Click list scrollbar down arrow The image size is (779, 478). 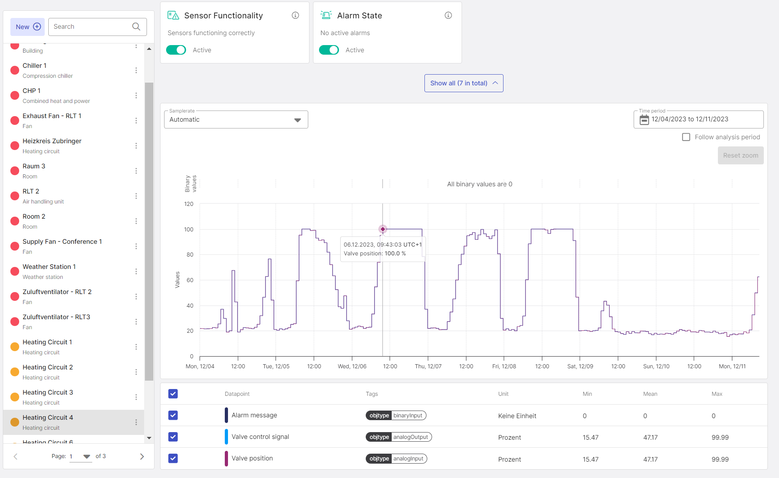pyautogui.click(x=149, y=438)
